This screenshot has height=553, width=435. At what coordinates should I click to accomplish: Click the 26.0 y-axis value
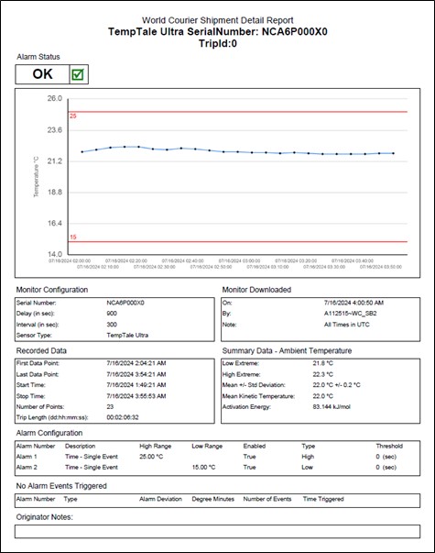click(x=55, y=98)
